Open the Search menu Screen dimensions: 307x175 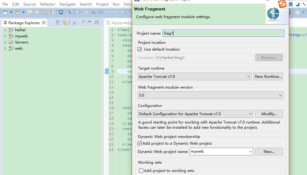point(86,4)
